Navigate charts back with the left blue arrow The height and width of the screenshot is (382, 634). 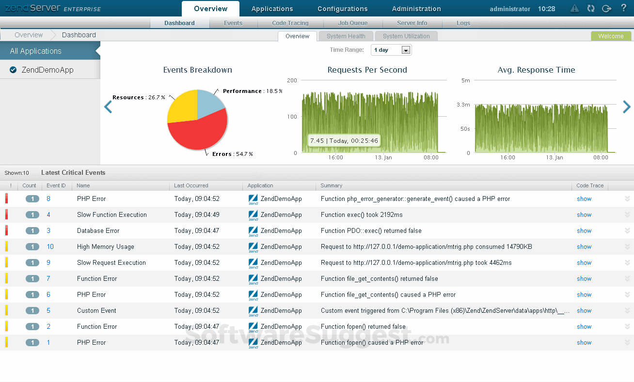[108, 107]
